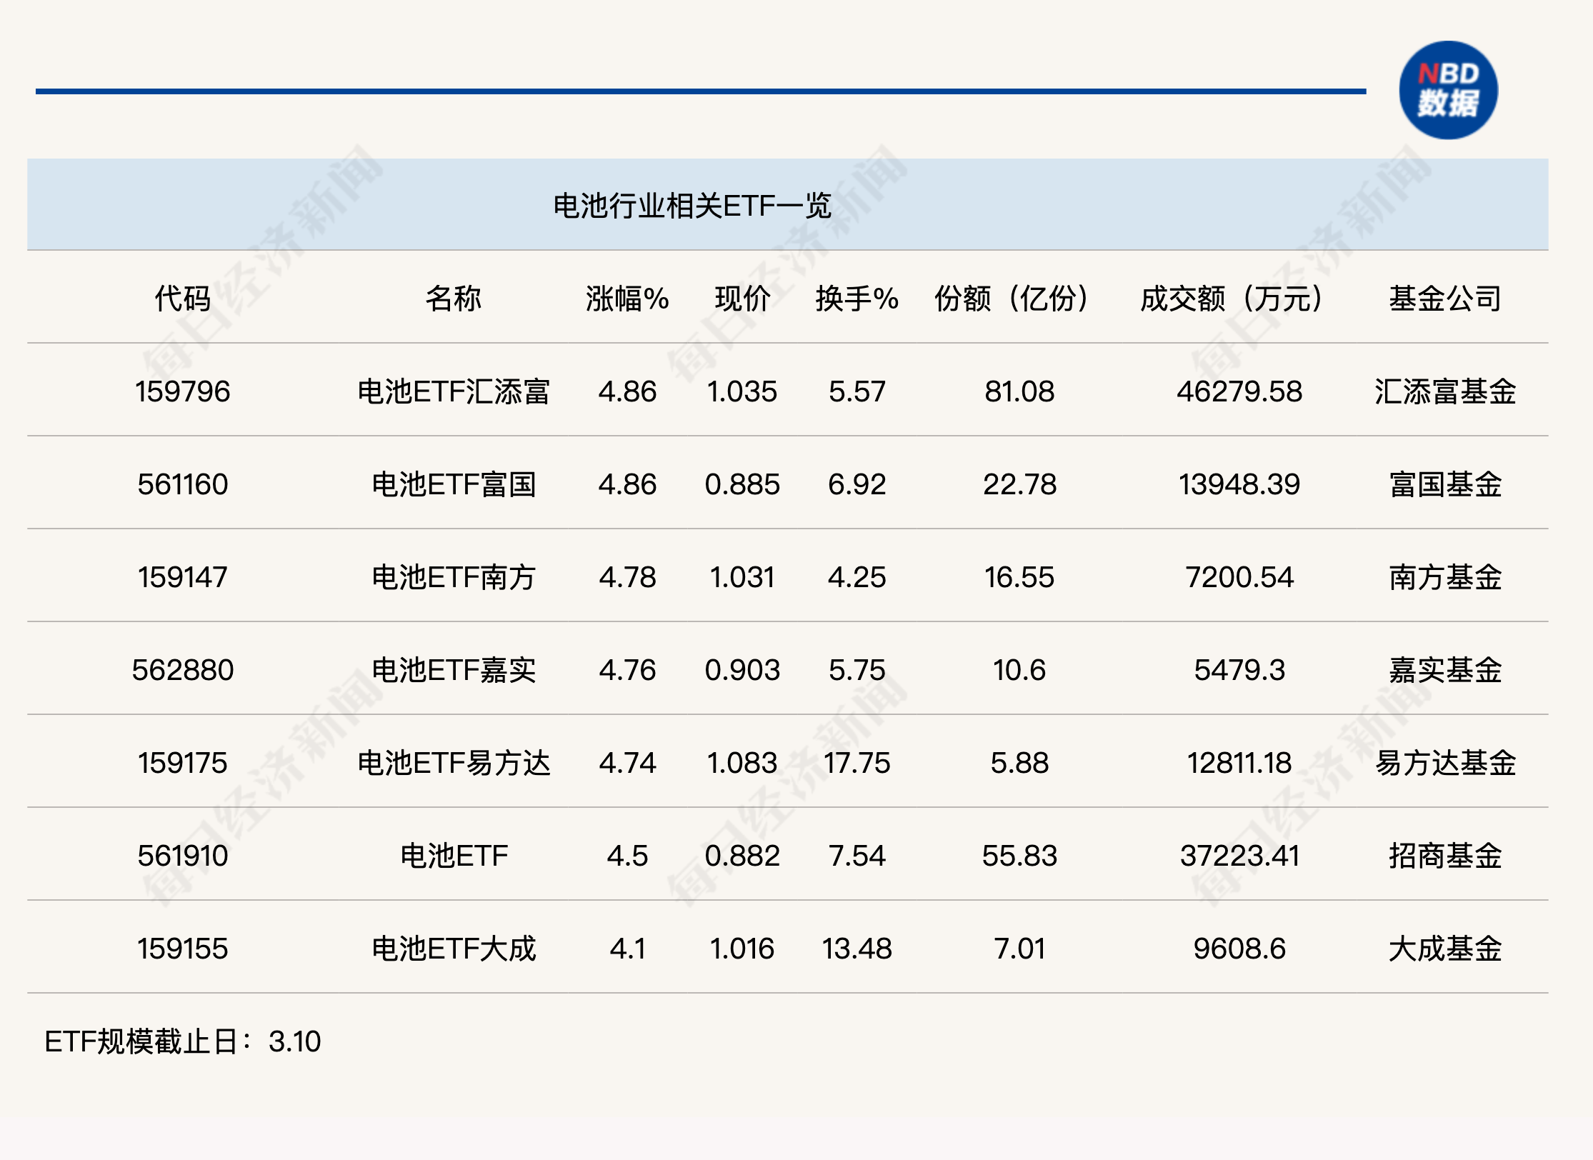The height and width of the screenshot is (1160, 1593).
Task: Click the 46279.58 trading volume value
Action: point(1239,391)
